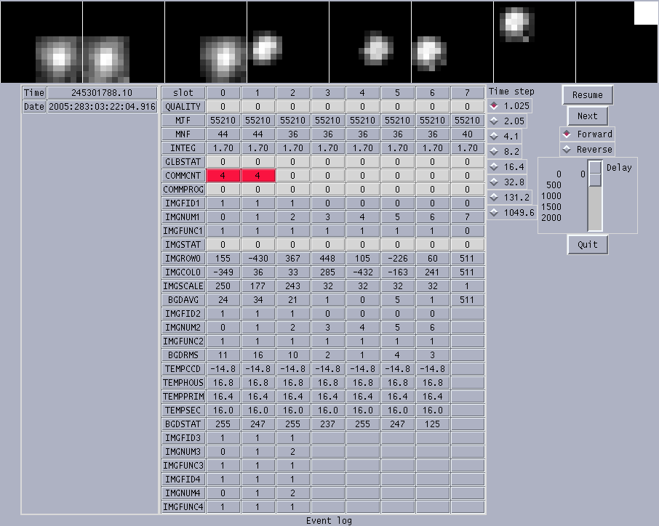Image resolution: width=659 pixels, height=526 pixels.
Task: Click the BGDSTAT value 125
Action: click(433, 424)
